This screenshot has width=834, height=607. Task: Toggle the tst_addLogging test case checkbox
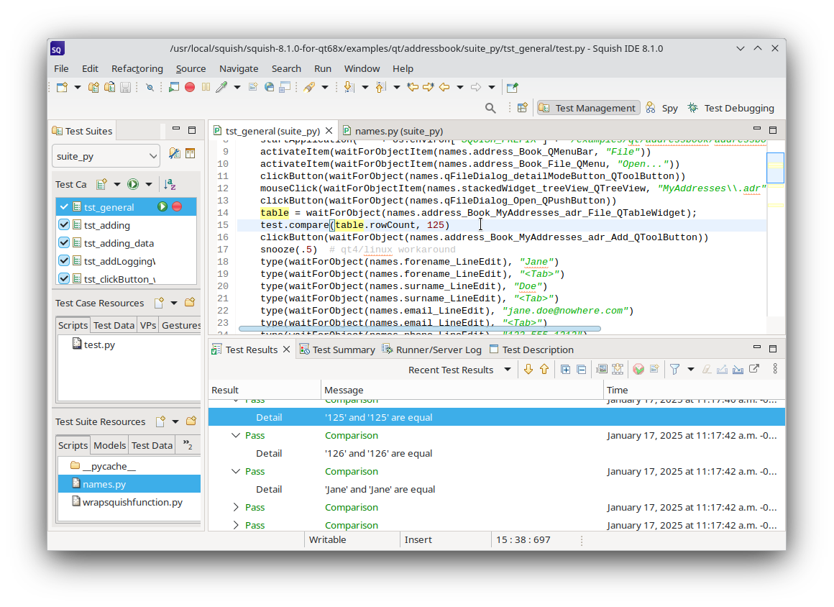[x=64, y=261]
